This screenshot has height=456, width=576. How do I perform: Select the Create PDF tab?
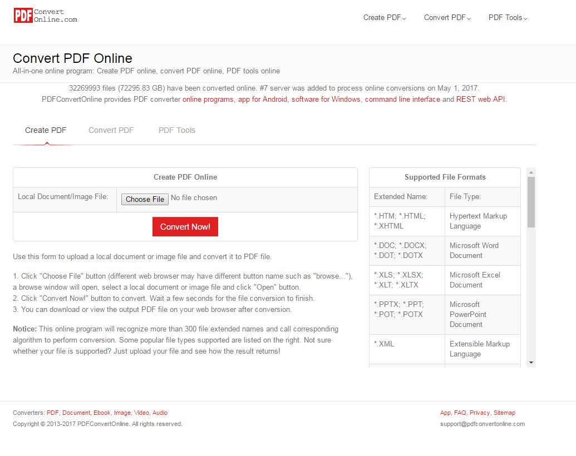(x=46, y=131)
